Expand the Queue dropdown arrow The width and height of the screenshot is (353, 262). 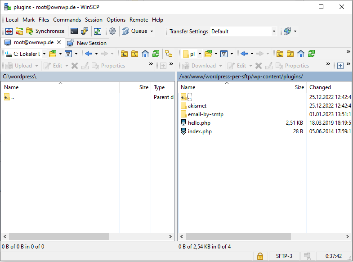click(x=152, y=31)
